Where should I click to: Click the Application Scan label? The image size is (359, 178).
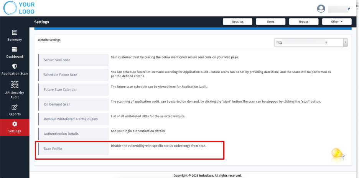pos(15,74)
